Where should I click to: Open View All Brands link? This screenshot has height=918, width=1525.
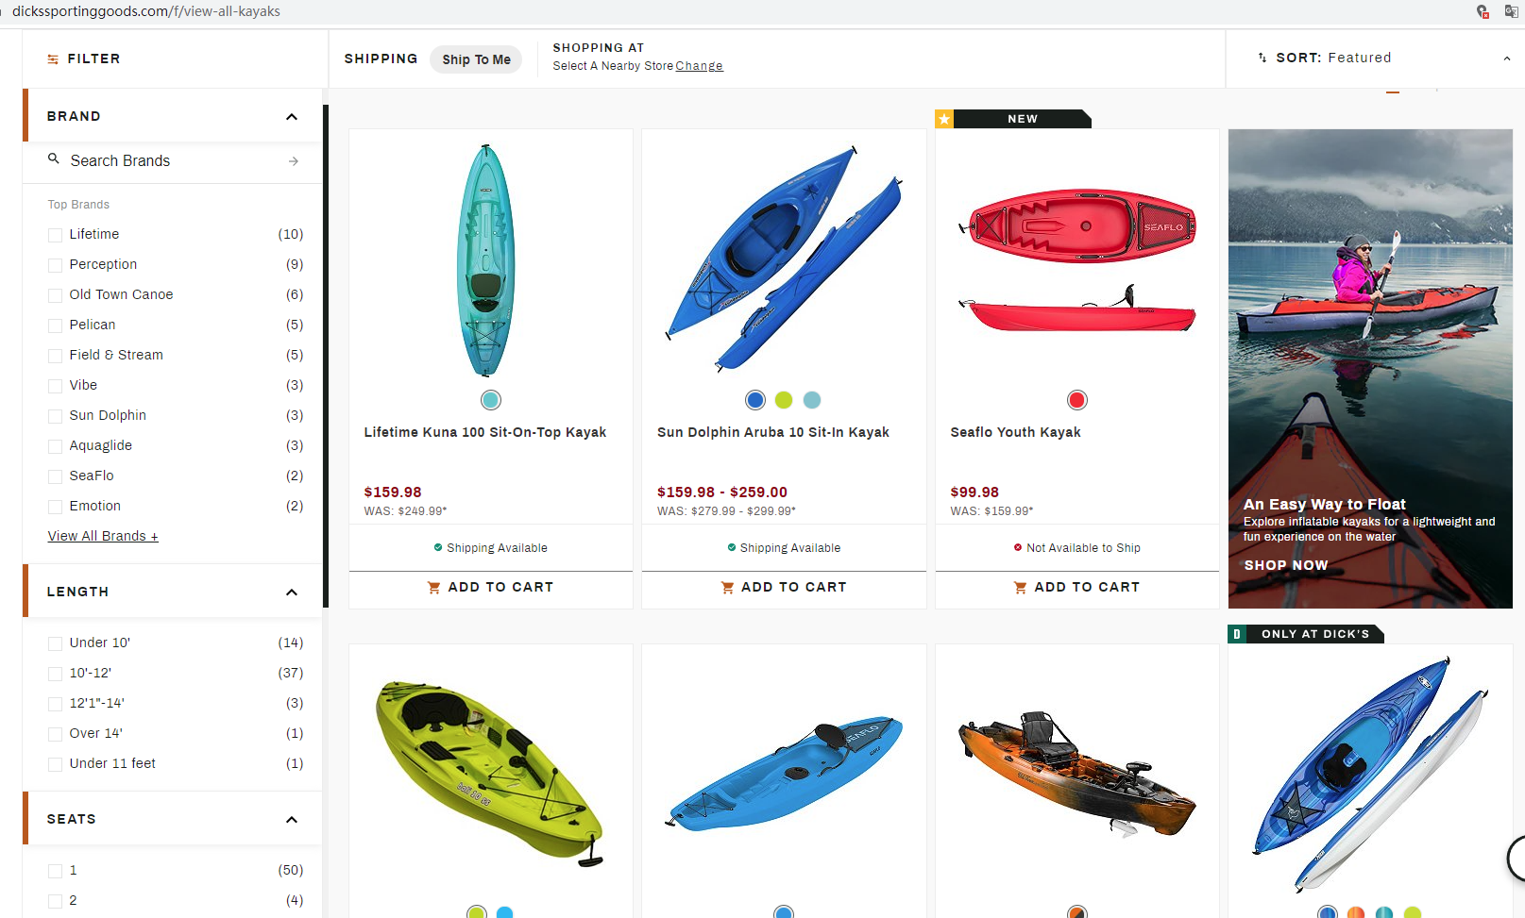(x=103, y=536)
